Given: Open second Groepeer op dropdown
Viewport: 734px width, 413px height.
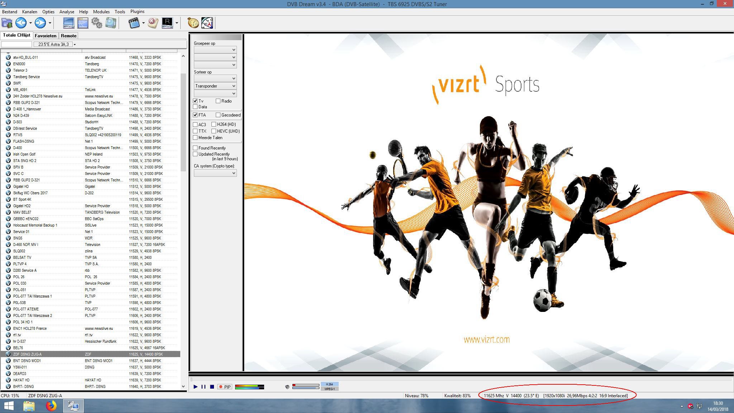Looking at the screenshot, I should pos(215,57).
